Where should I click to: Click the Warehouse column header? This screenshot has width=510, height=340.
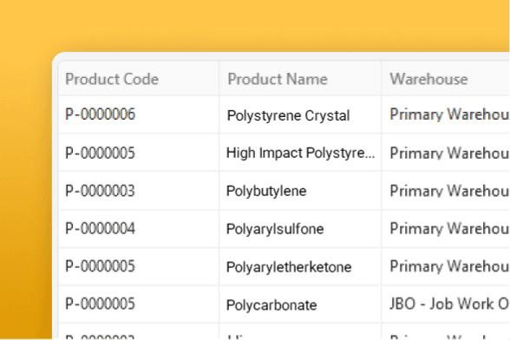coord(428,79)
